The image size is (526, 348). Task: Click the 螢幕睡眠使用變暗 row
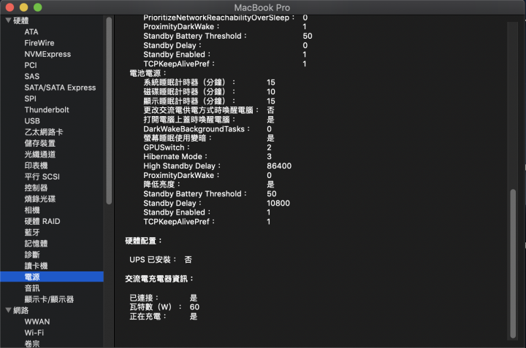pos(209,138)
